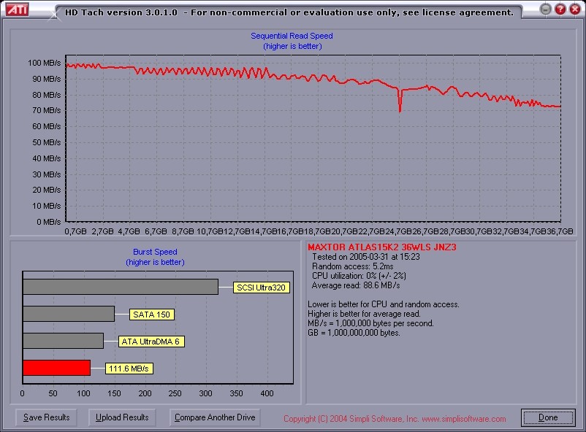Click the 100 MB/s axis label
The width and height of the screenshot is (586, 432).
click(44, 63)
